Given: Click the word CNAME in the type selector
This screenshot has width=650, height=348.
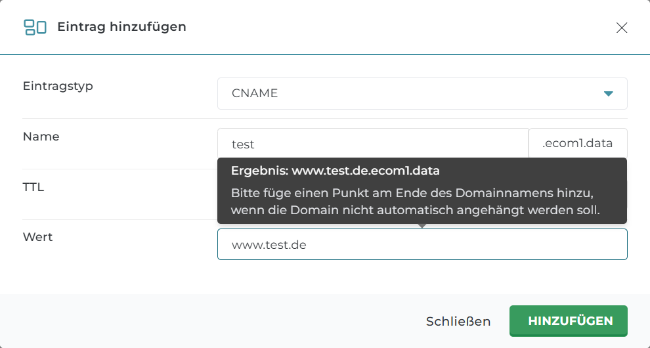Looking at the screenshot, I should [x=255, y=94].
